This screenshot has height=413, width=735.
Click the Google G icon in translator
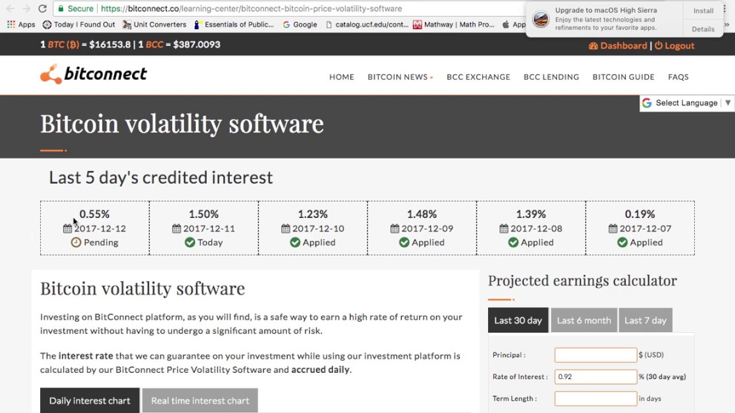[647, 103]
